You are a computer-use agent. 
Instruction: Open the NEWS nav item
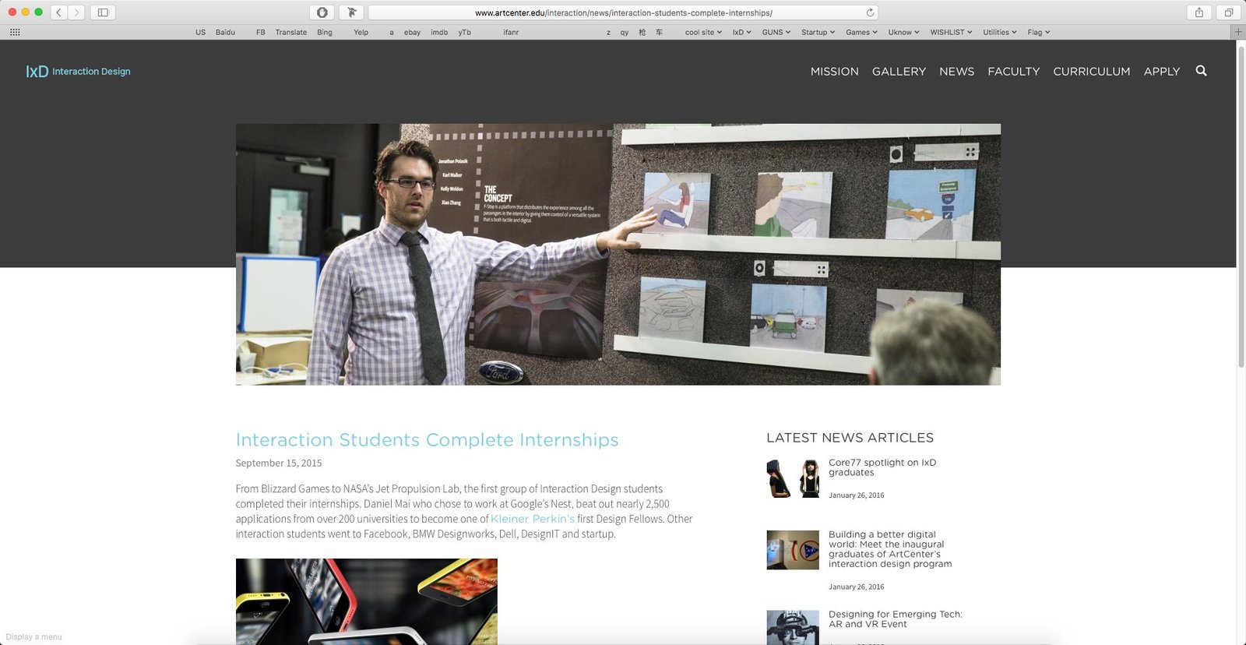pyautogui.click(x=956, y=71)
